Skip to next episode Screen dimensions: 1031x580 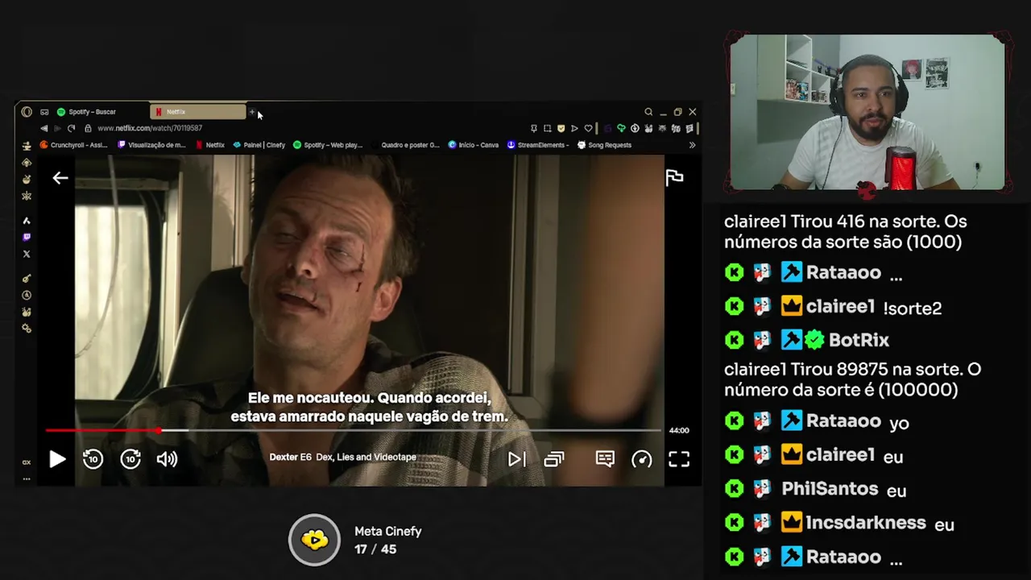tap(516, 459)
